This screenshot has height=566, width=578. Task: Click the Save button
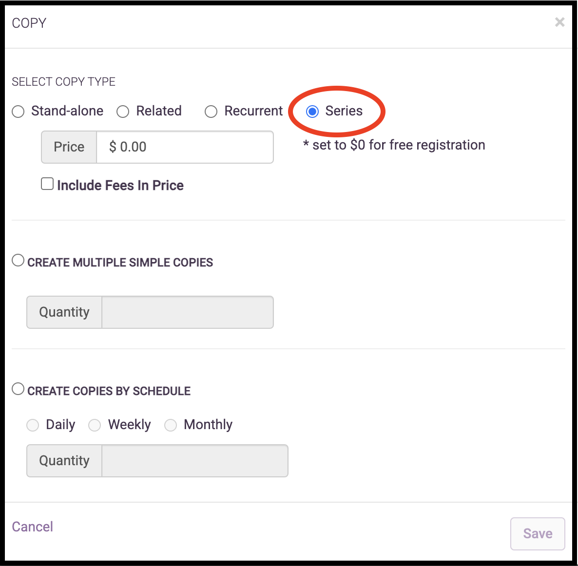coord(538,533)
